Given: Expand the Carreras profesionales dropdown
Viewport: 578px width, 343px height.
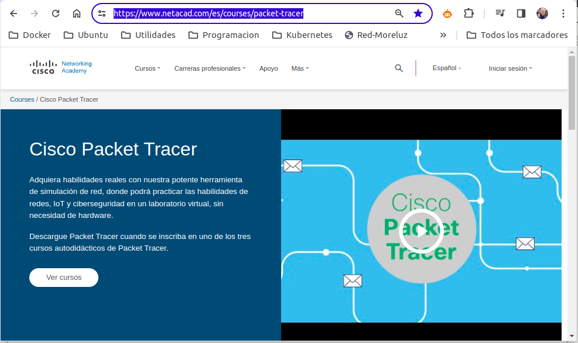Looking at the screenshot, I should click(x=210, y=68).
